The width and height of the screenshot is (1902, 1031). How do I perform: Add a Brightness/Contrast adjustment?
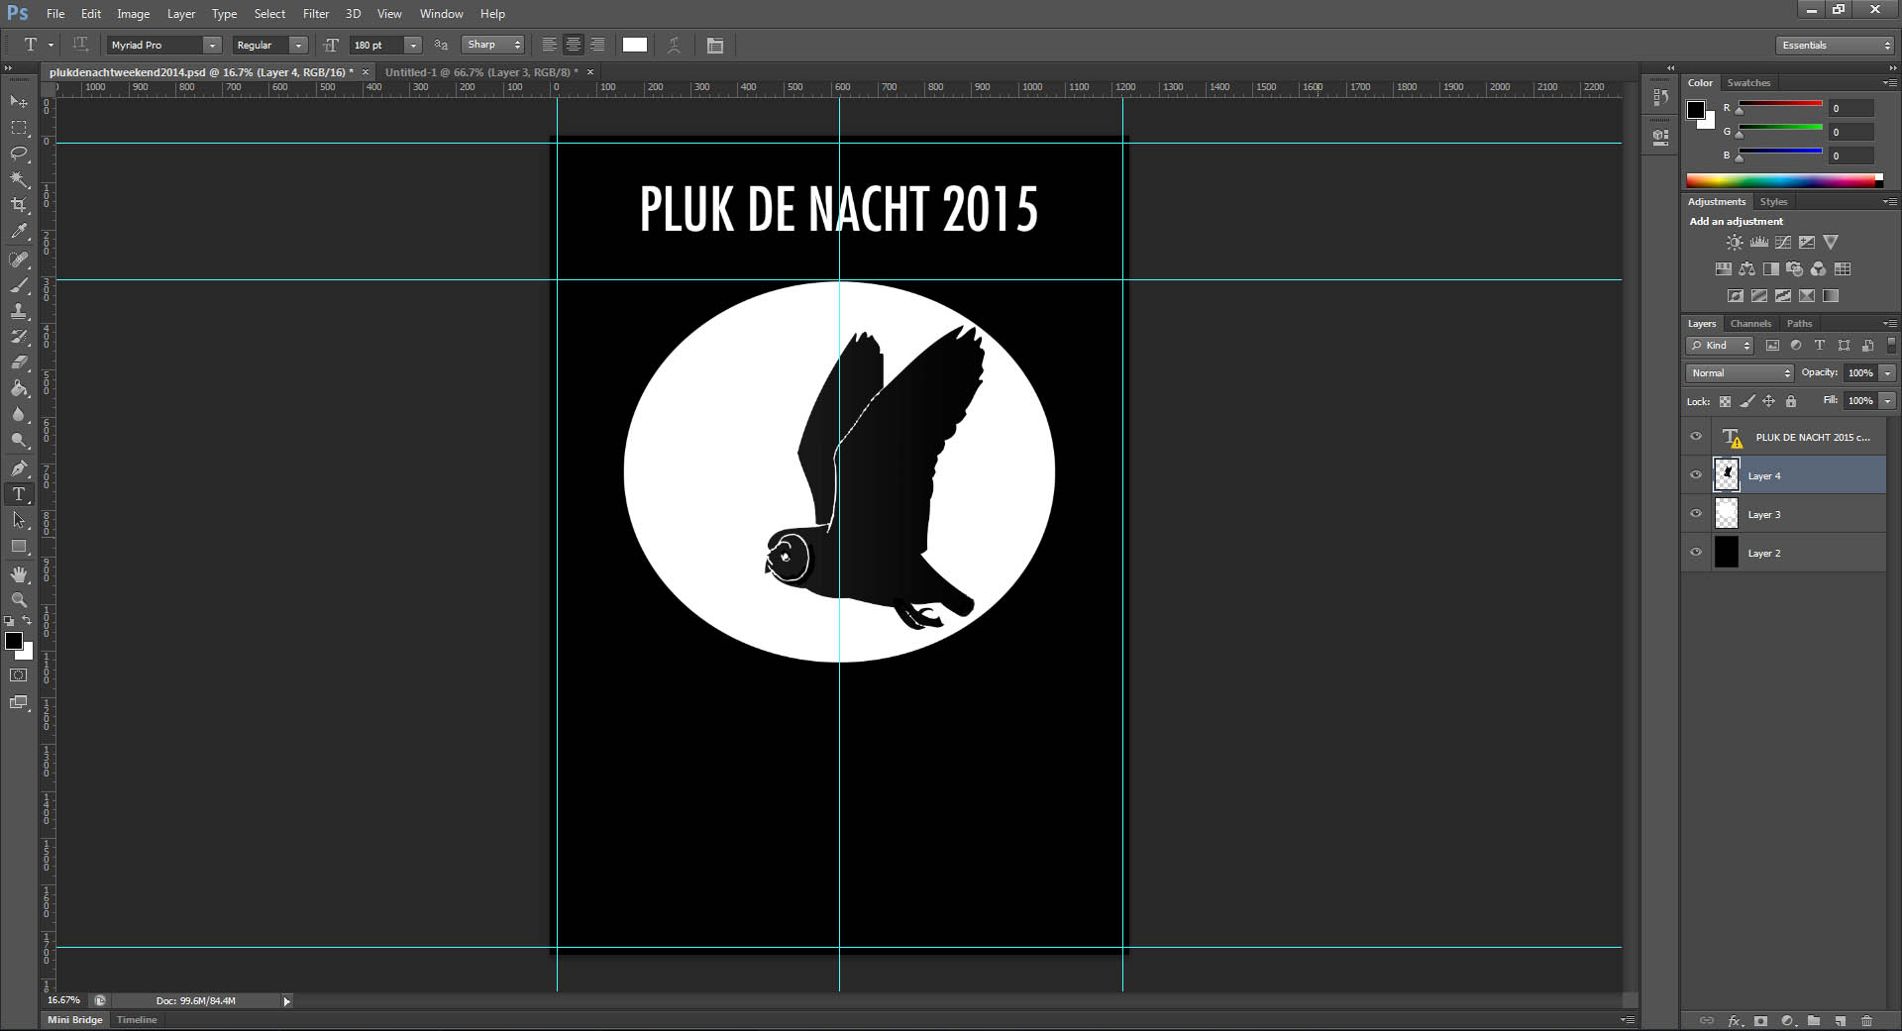pos(1735,242)
